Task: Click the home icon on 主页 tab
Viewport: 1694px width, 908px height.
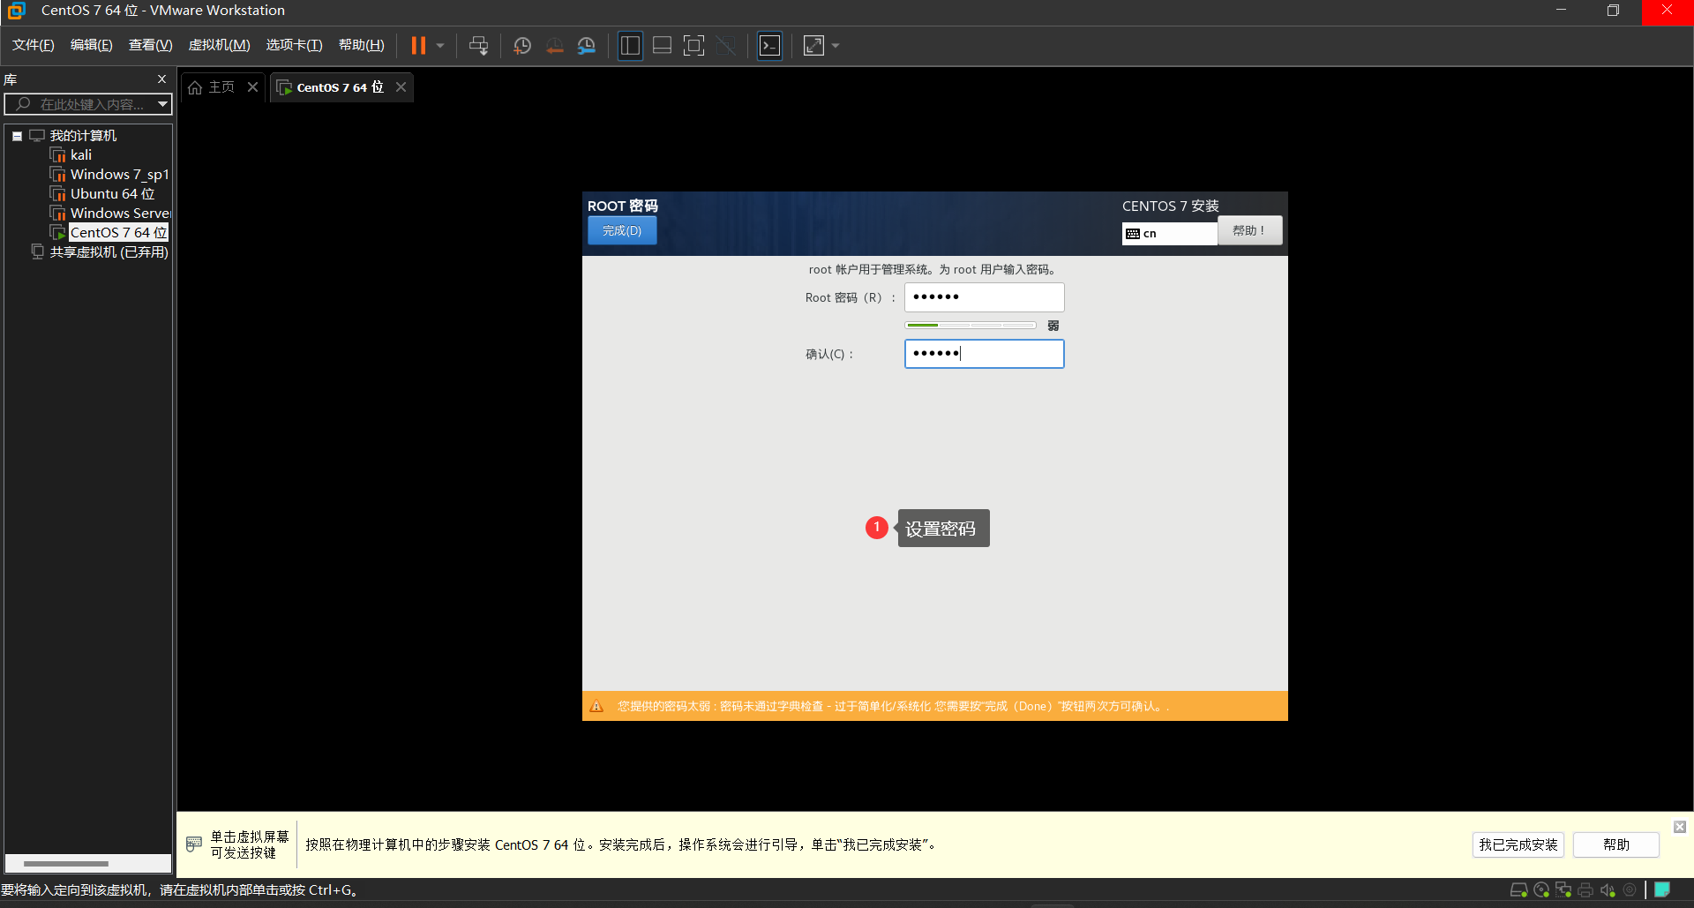Action: [195, 87]
